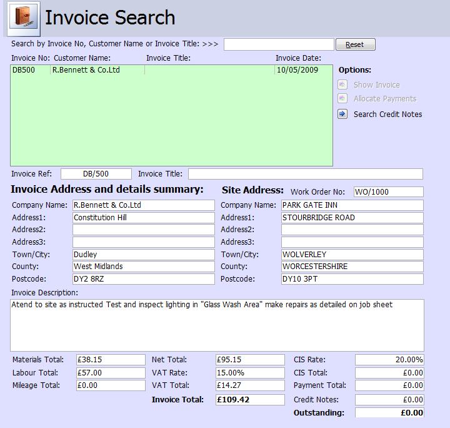Click Work Order No field WO/1000

(389, 192)
